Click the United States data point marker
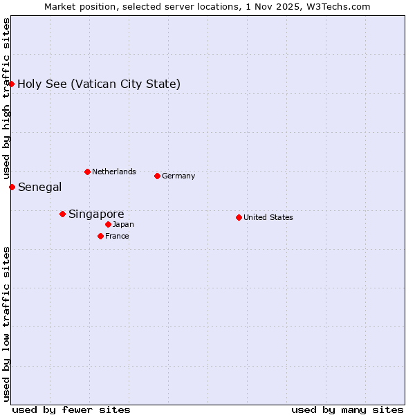The image size is (415, 415). pyautogui.click(x=239, y=217)
